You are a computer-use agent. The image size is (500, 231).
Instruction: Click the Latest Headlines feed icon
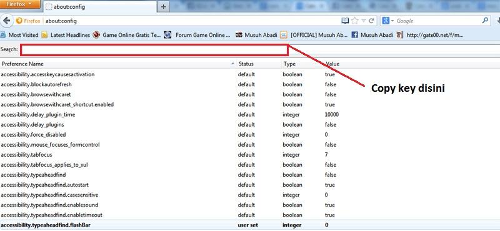point(44,35)
